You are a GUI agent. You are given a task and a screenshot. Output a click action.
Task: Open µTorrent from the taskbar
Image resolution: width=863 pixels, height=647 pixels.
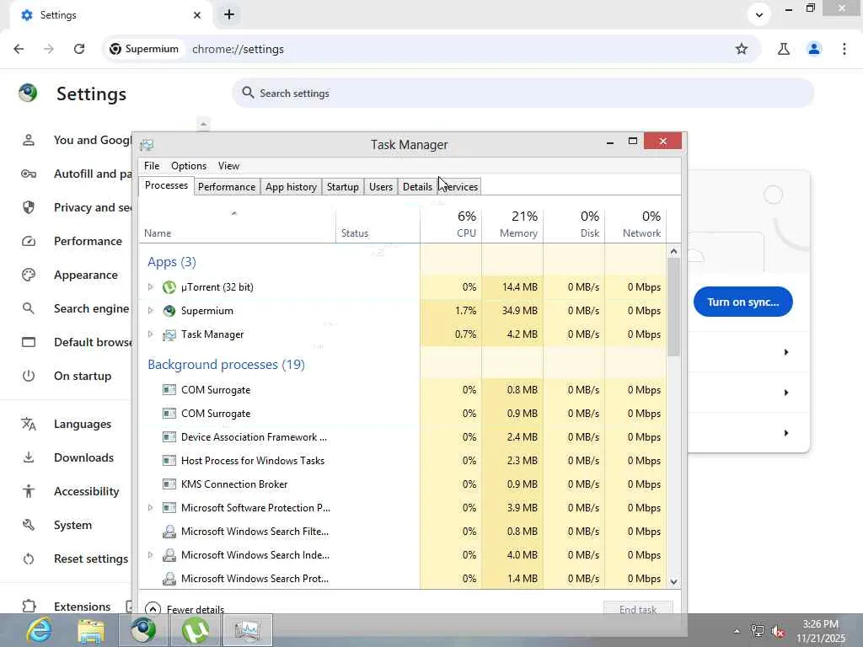click(195, 630)
